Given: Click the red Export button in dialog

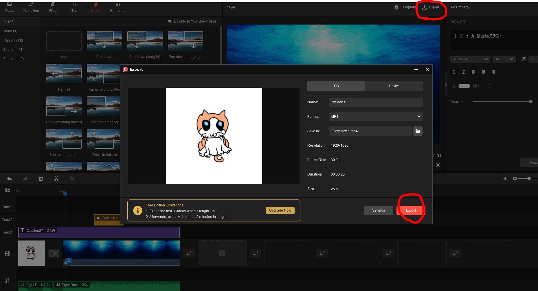Looking at the screenshot, I should (x=411, y=210).
